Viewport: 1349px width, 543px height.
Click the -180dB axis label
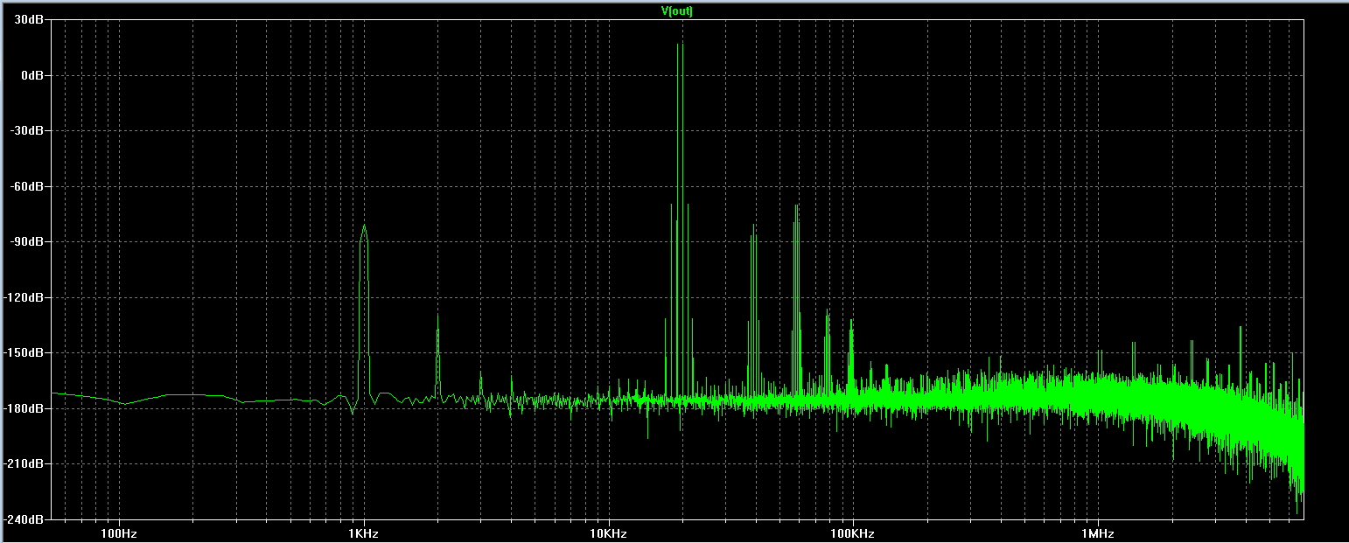(x=25, y=408)
